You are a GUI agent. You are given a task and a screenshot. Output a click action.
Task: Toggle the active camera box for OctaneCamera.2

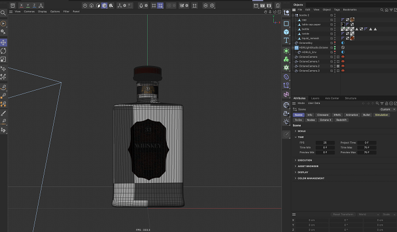338,66
